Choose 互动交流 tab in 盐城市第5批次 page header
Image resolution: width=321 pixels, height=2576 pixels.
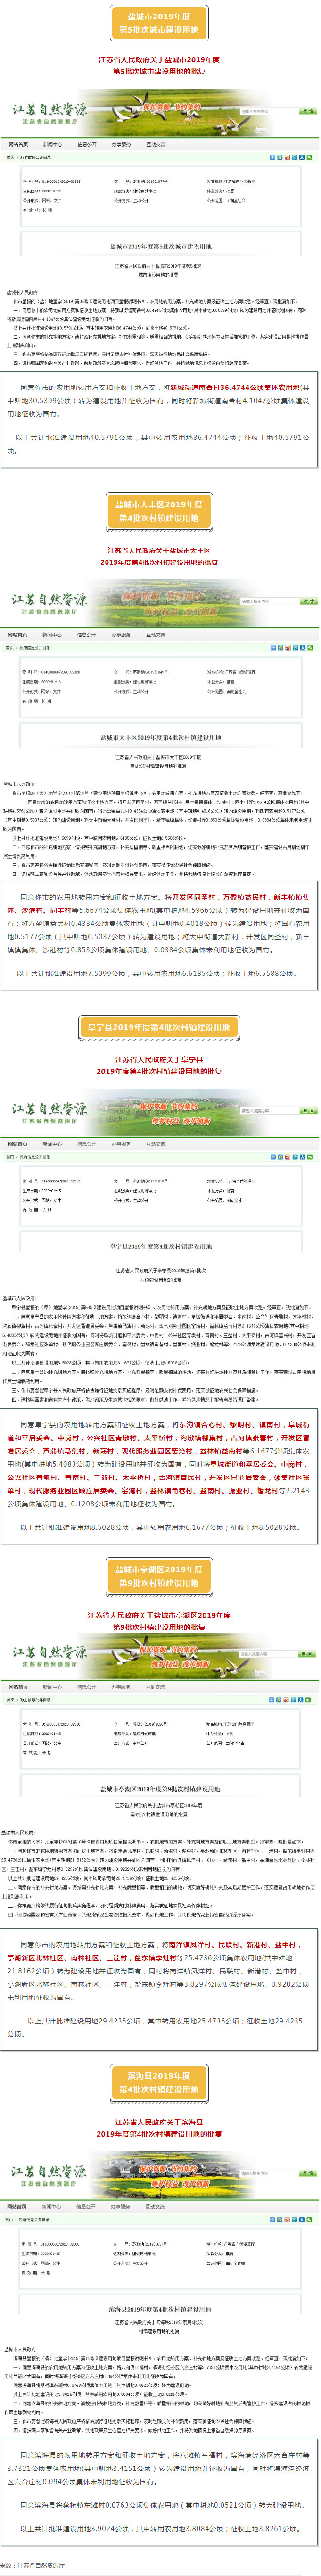[156, 145]
